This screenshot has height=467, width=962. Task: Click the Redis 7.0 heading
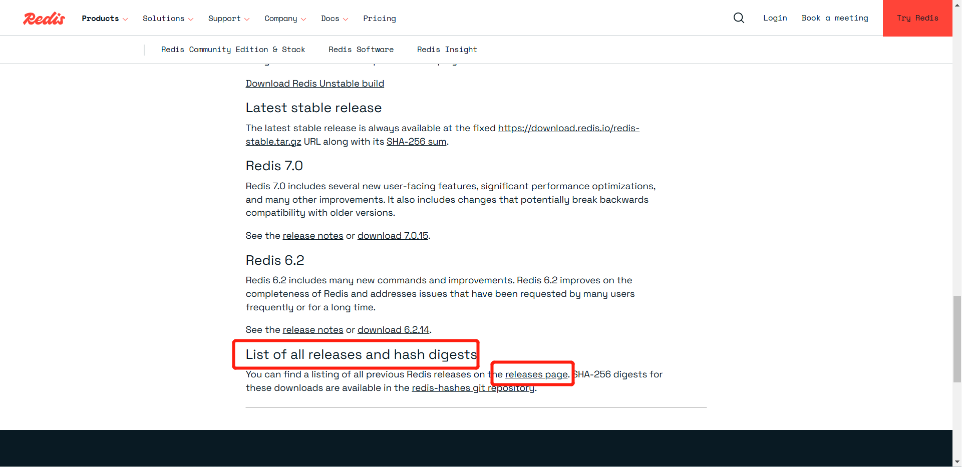tap(274, 166)
